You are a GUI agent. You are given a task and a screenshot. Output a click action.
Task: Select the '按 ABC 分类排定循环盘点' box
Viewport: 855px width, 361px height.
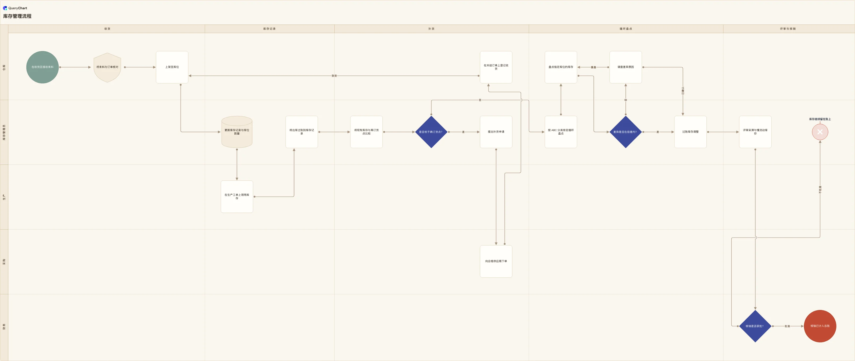pyautogui.click(x=561, y=132)
